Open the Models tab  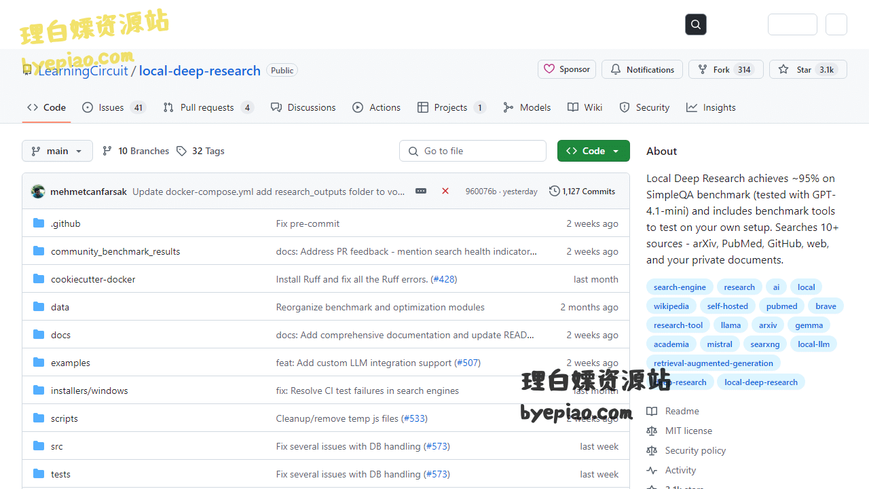[527, 107]
